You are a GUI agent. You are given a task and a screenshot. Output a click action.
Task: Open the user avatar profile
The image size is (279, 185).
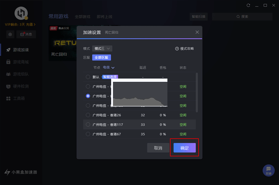click(21, 13)
